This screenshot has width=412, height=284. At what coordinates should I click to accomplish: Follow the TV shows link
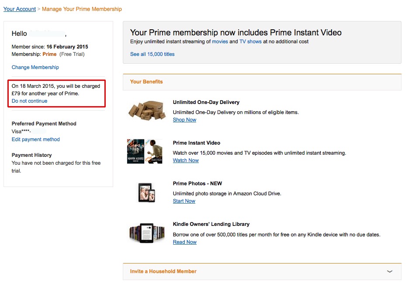click(x=250, y=42)
